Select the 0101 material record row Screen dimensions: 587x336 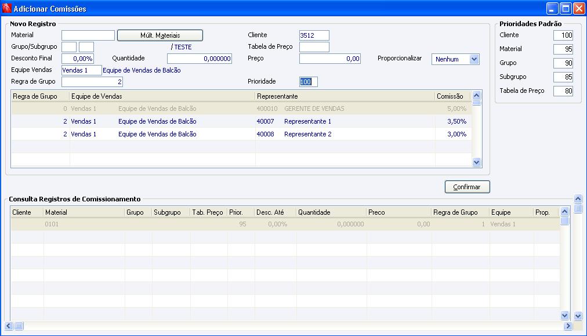click(285, 225)
